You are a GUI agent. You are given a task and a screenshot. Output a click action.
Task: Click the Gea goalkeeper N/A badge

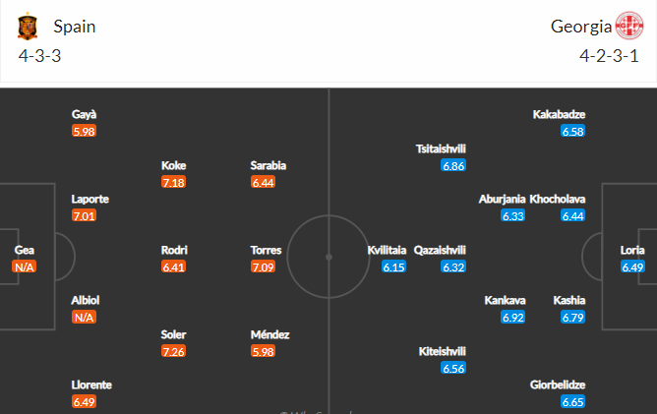25,266
